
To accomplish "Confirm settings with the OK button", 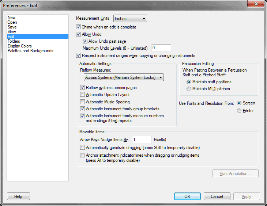I will pyautogui.click(x=187, y=197).
